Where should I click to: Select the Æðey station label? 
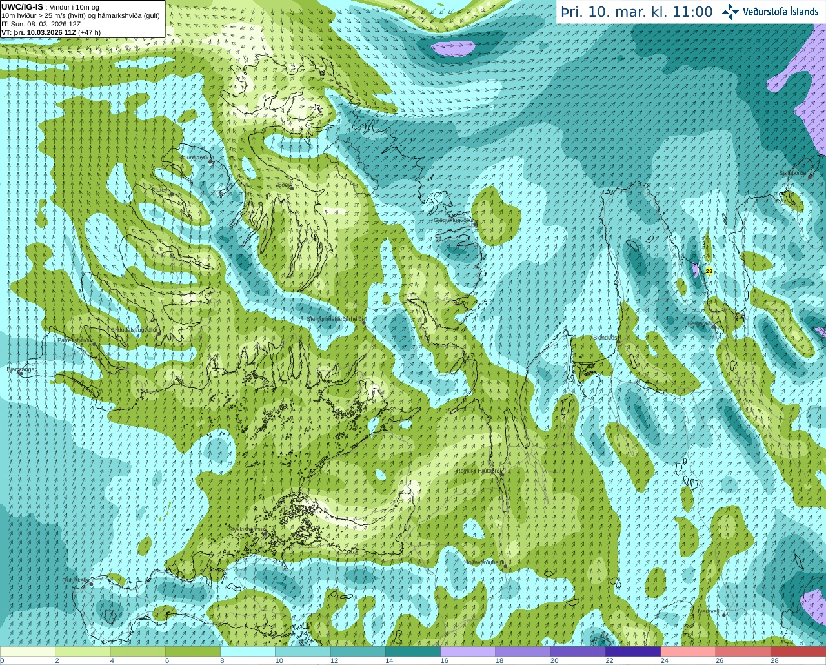pyautogui.click(x=283, y=185)
